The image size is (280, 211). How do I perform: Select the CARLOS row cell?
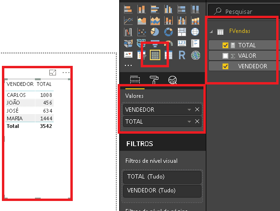tap(16, 95)
